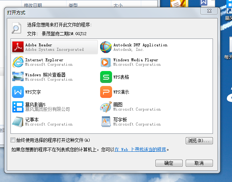Choose the 写字板 WordPad icon

106,121
